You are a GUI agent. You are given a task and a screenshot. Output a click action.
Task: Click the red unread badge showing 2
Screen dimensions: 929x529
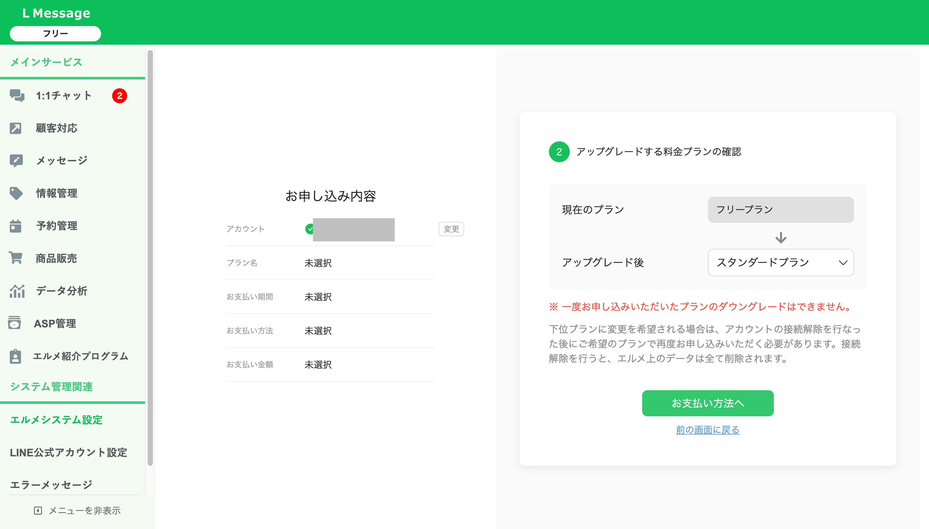click(x=120, y=96)
